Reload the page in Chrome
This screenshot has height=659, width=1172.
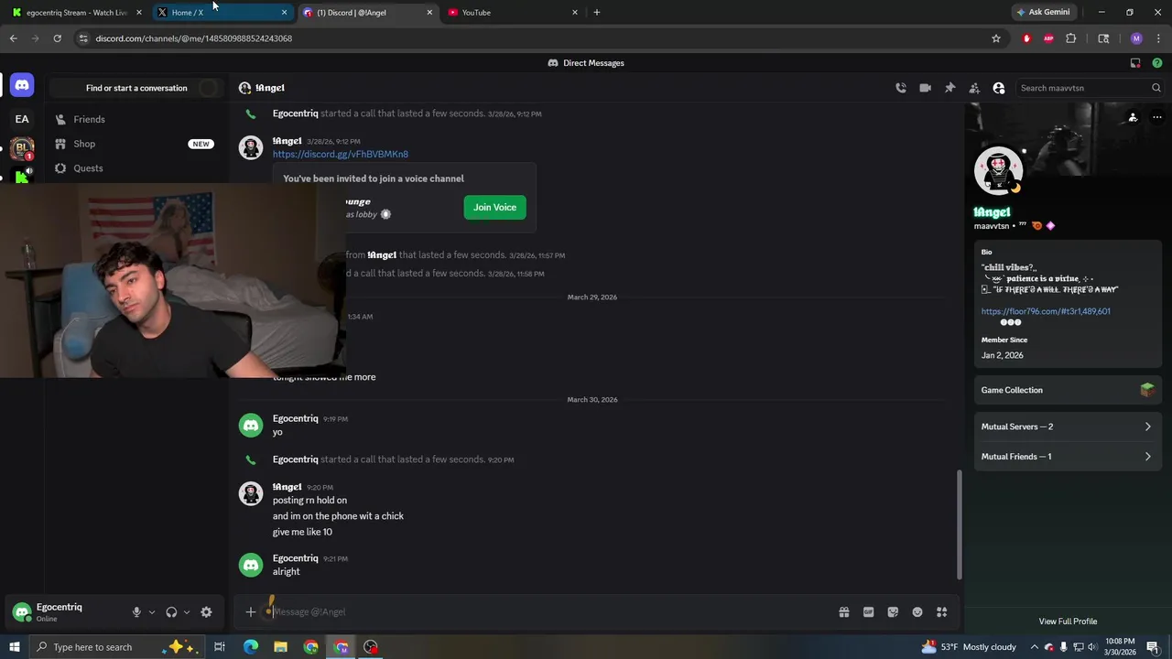tap(57, 38)
